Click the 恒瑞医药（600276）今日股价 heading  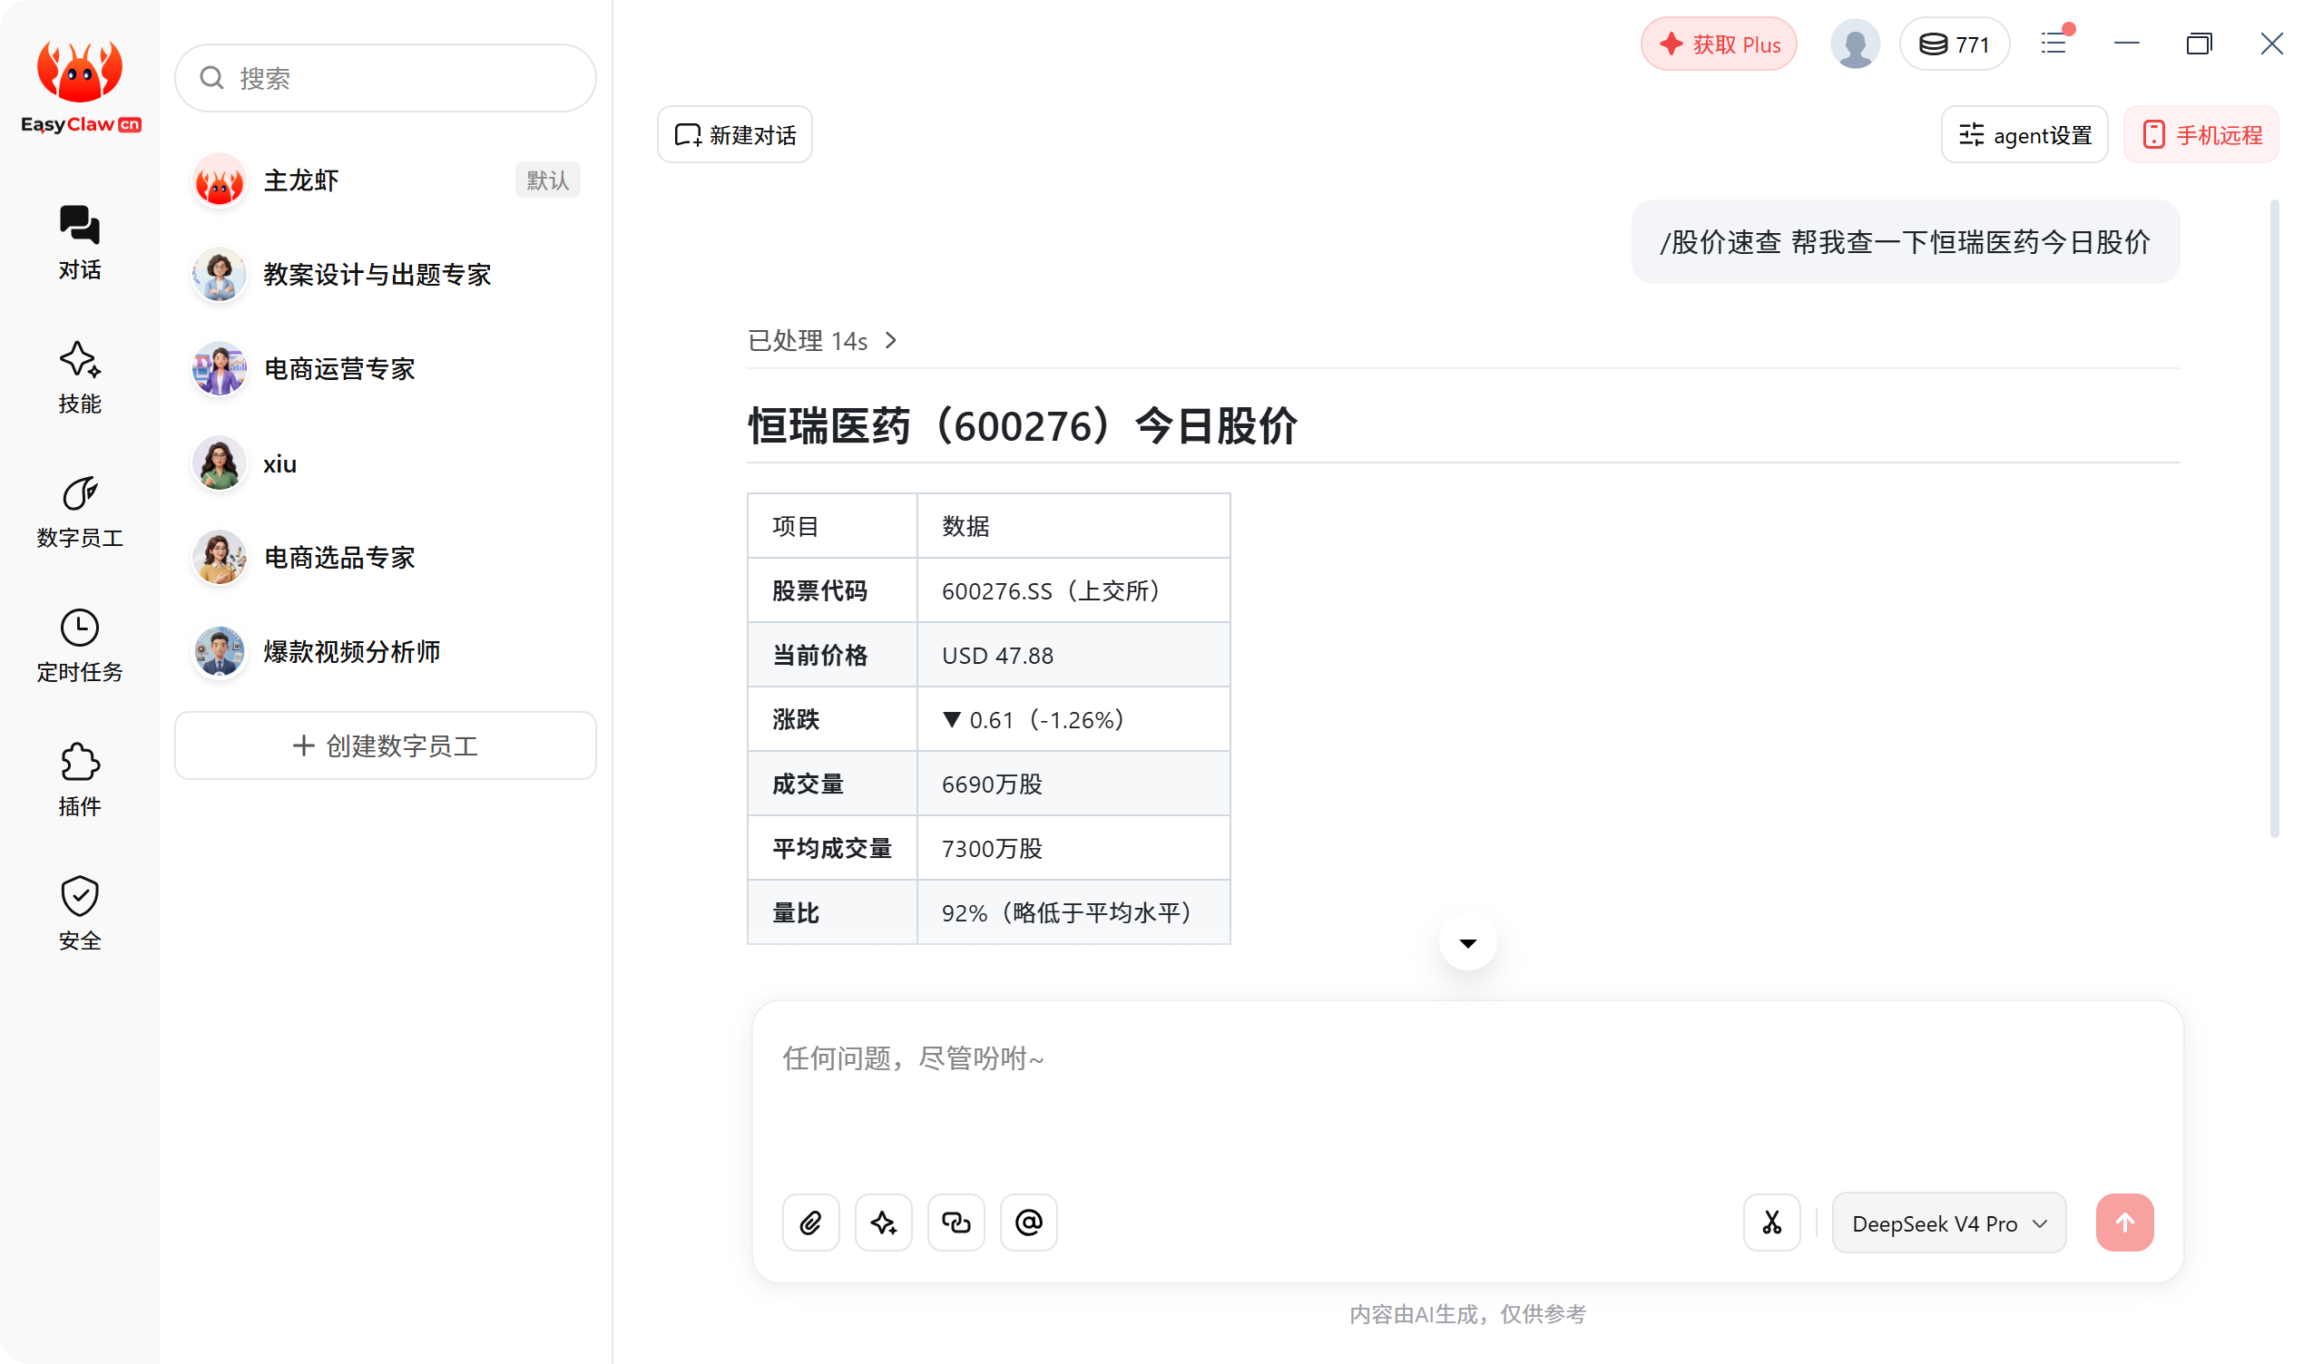click(1023, 425)
